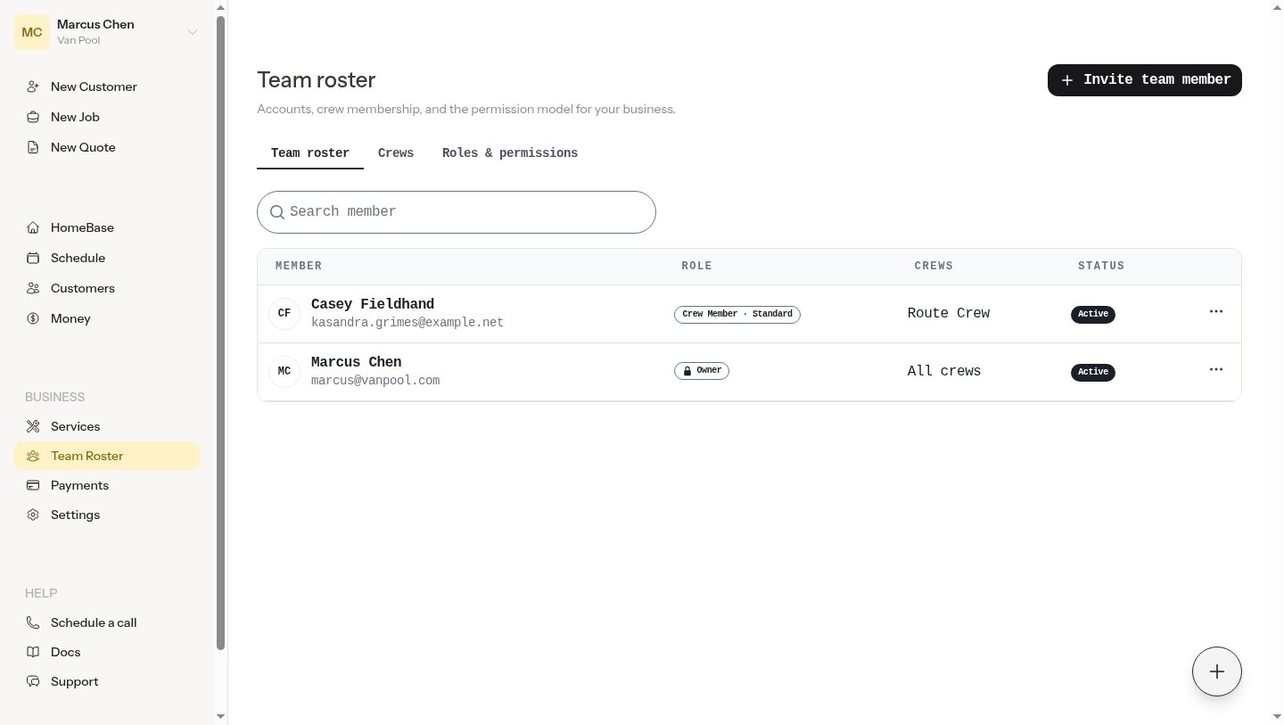Image resolution: width=1284 pixels, height=725 pixels.
Task: Open Money page from sidebar
Action: [x=107, y=318]
